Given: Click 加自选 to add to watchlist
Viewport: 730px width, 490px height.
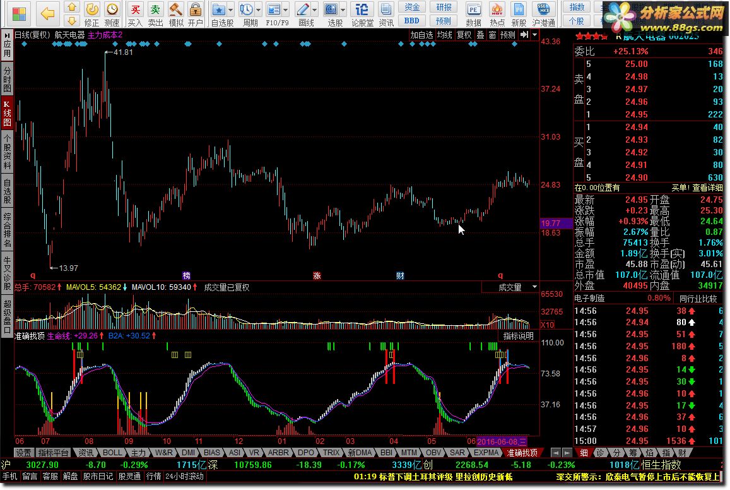Looking at the screenshot, I should (421, 35).
